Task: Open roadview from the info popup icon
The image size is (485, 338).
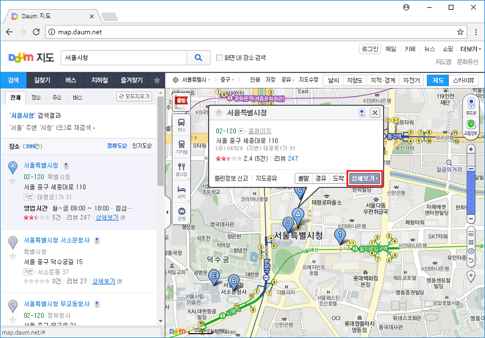Action: click(361, 113)
